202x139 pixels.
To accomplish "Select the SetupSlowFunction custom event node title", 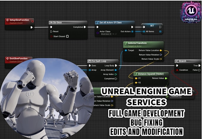I will point(19,20).
